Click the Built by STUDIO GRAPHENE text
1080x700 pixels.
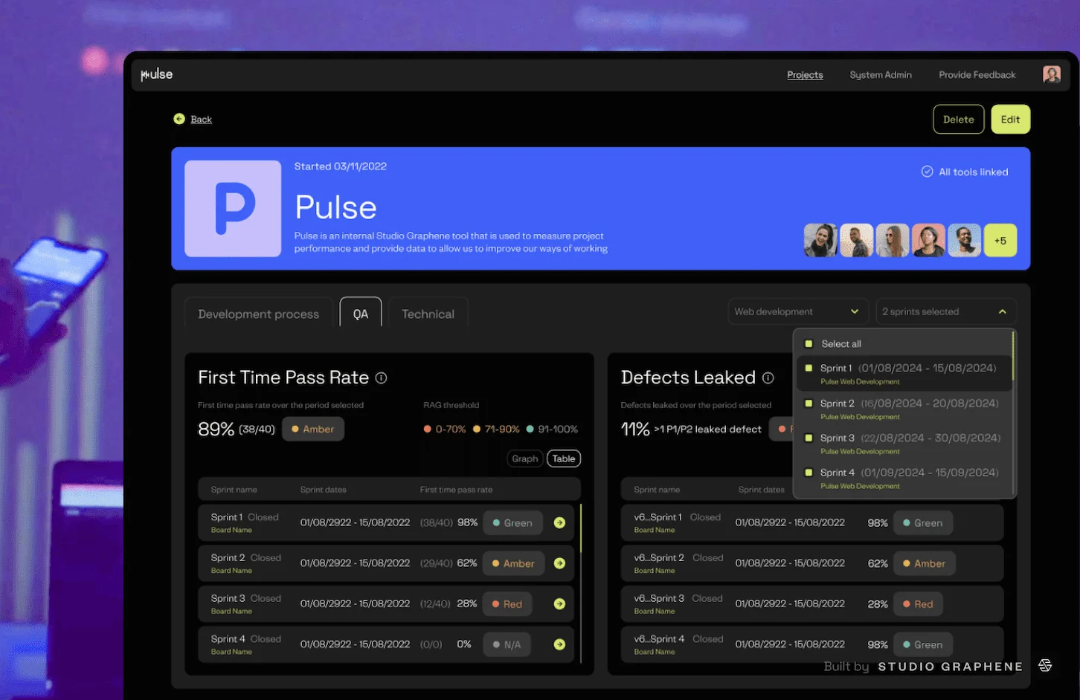point(923,667)
